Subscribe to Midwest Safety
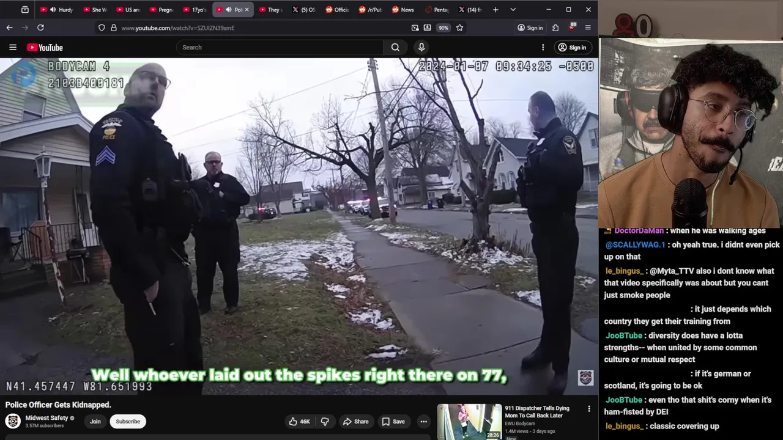 pos(128,421)
